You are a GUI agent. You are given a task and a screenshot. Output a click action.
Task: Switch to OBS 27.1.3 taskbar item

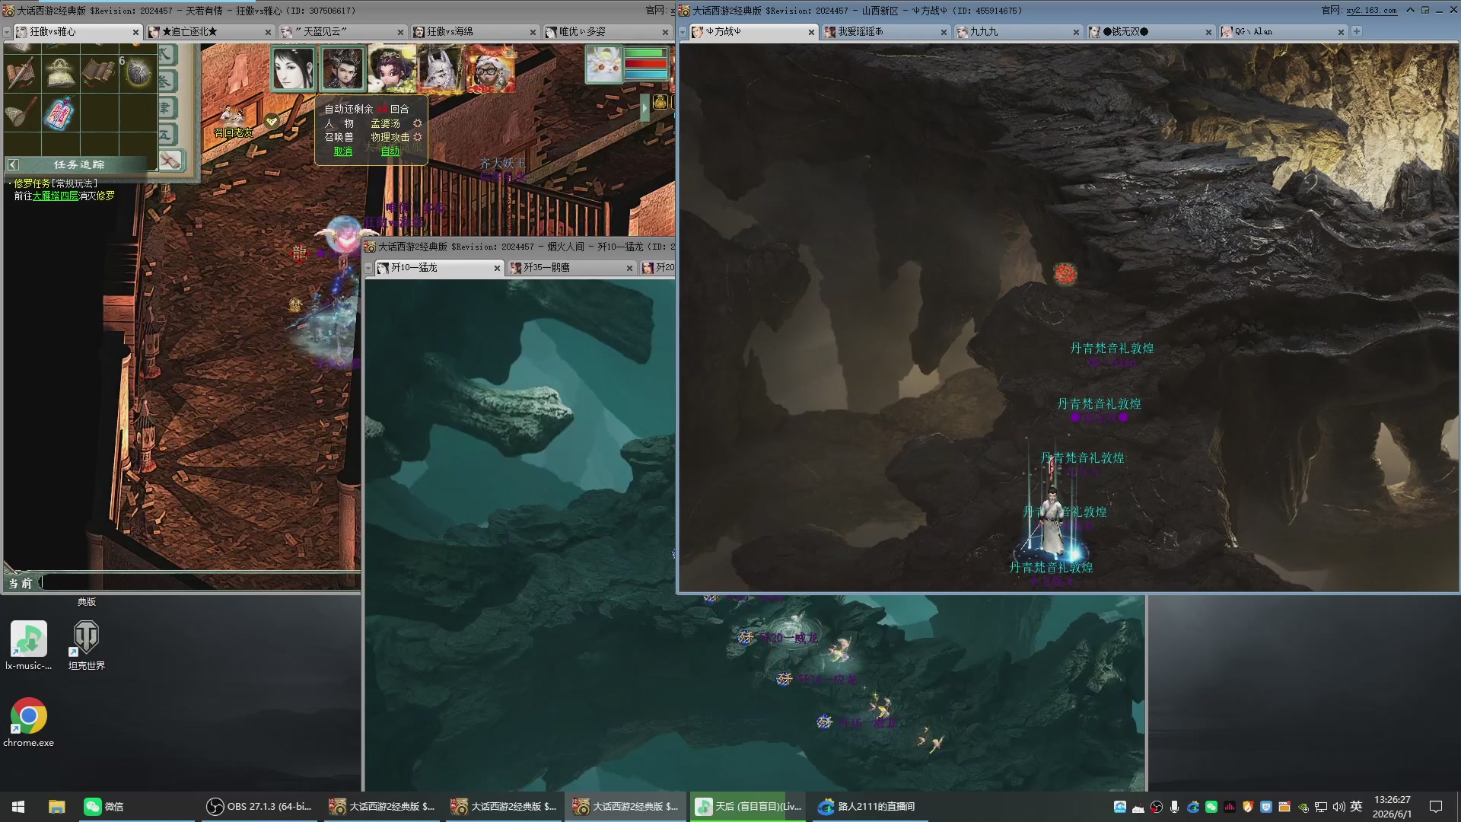(260, 807)
